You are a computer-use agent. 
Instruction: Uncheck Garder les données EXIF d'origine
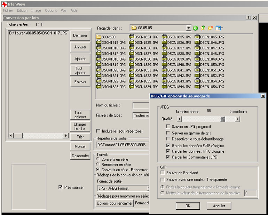click(168, 146)
